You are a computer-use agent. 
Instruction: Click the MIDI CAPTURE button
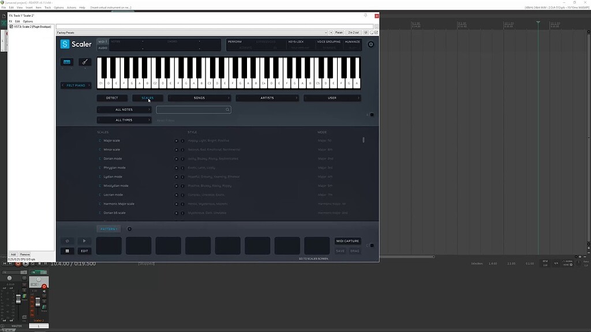tap(347, 241)
